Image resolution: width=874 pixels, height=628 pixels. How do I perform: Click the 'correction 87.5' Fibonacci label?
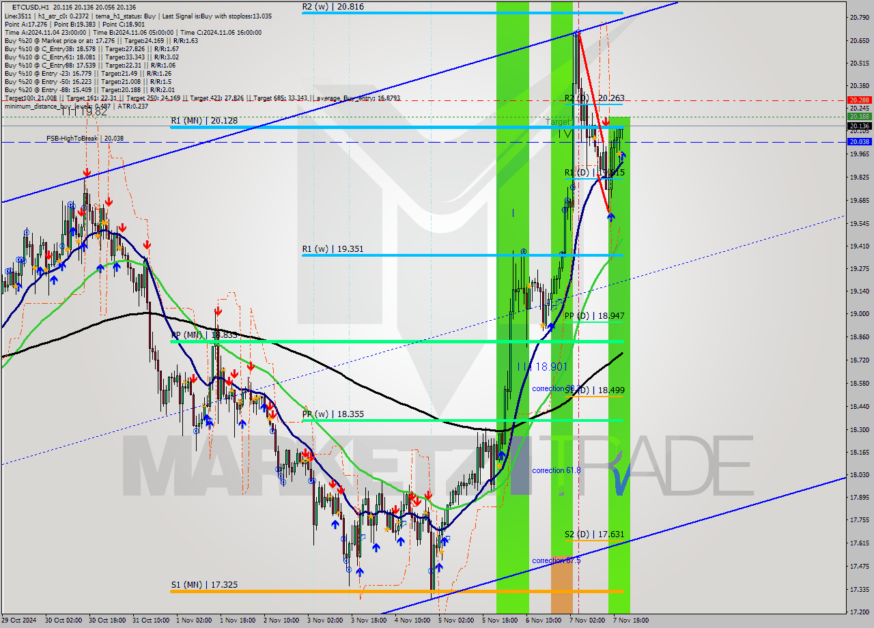(x=556, y=560)
